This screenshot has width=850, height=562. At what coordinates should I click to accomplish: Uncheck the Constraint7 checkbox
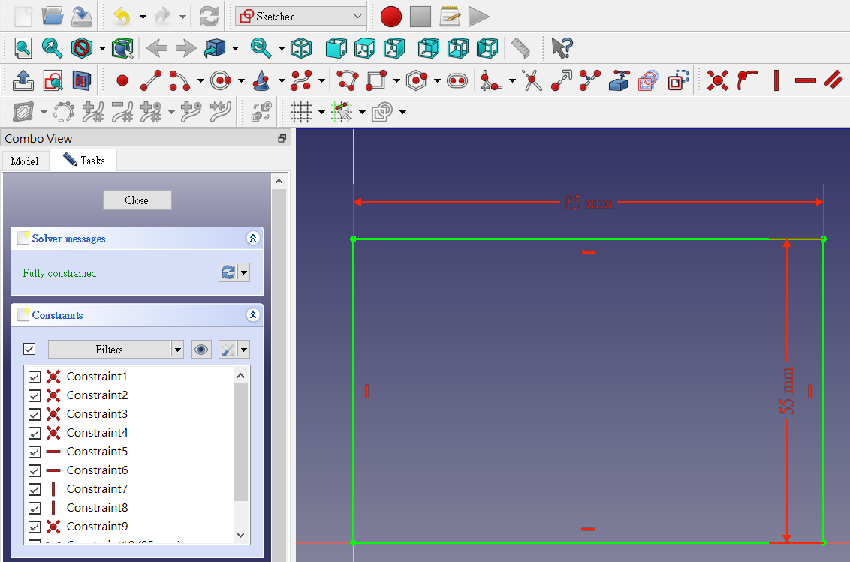[34, 489]
